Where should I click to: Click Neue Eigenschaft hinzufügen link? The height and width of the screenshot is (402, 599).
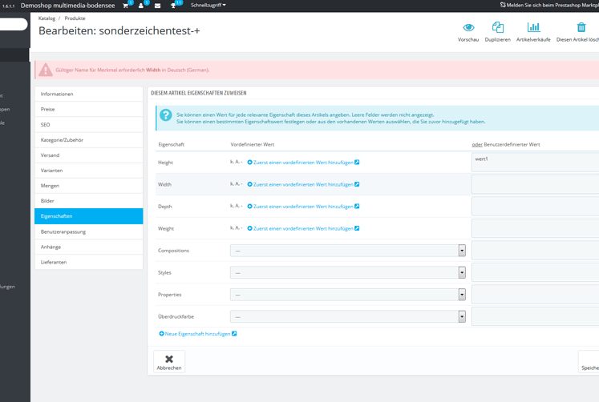[x=197, y=334]
